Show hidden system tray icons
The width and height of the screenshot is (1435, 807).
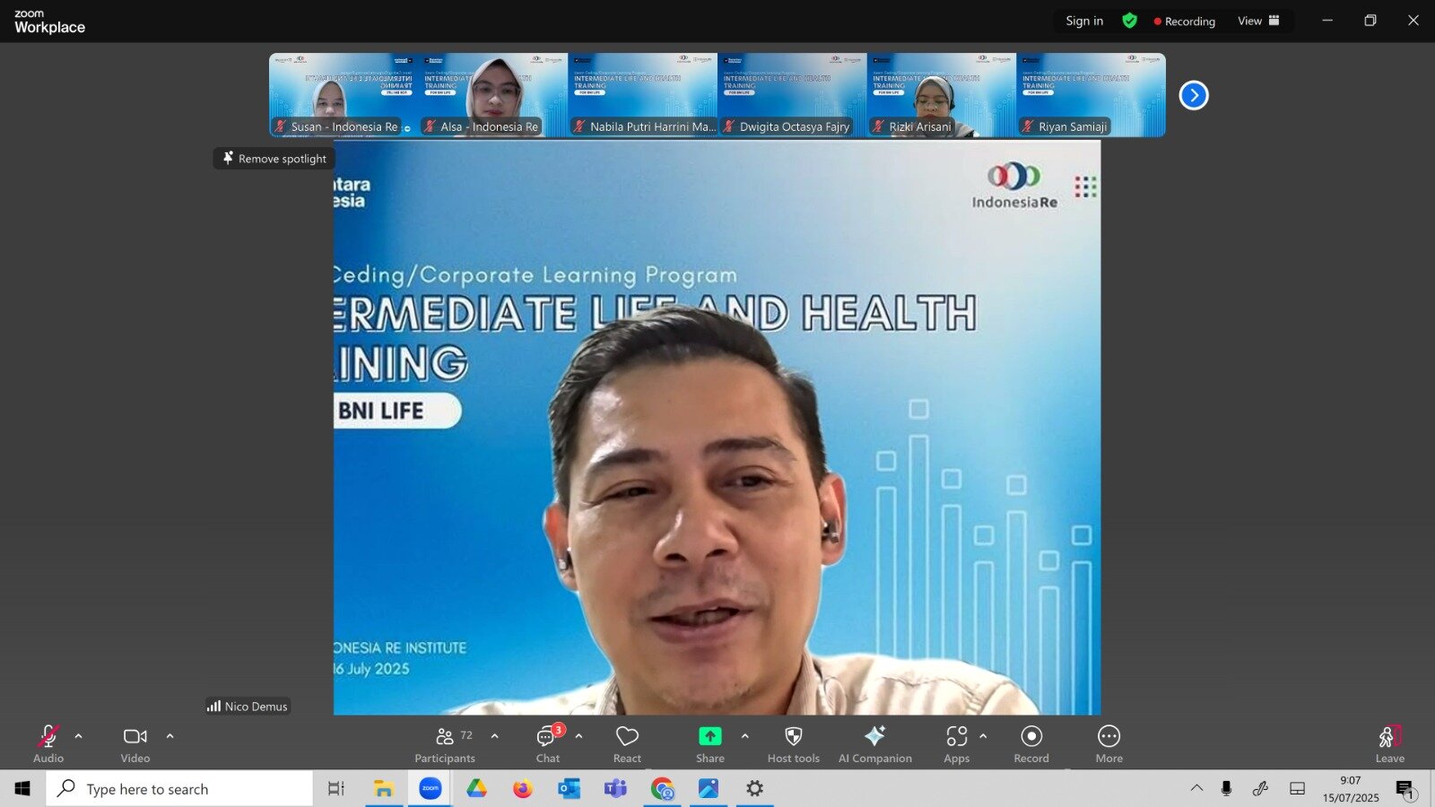tap(1196, 788)
